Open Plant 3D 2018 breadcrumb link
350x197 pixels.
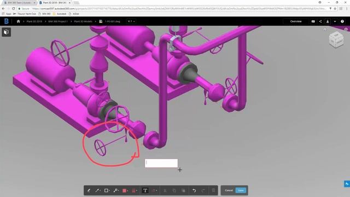pyautogui.click(x=34, y=21)
